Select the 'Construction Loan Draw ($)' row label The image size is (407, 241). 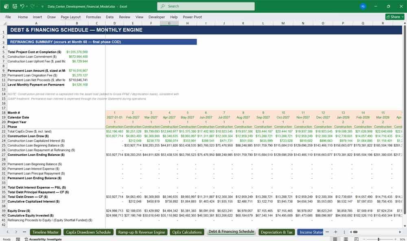pyautogui.click(x=28, y=136)
